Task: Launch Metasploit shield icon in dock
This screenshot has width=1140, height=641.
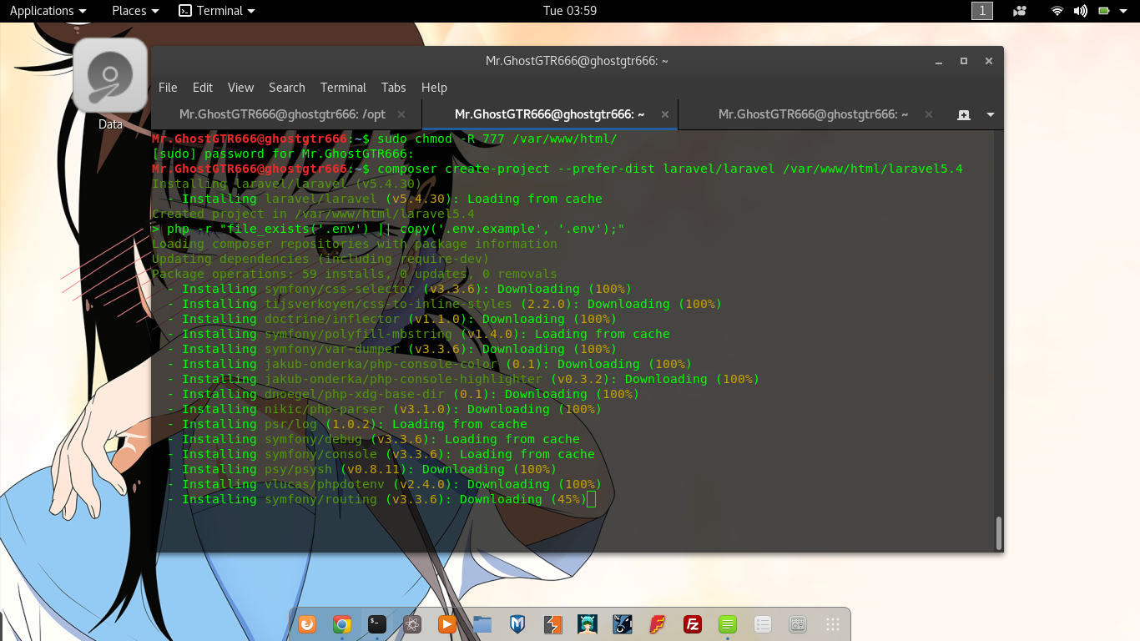Action: [x=517, y=623]
